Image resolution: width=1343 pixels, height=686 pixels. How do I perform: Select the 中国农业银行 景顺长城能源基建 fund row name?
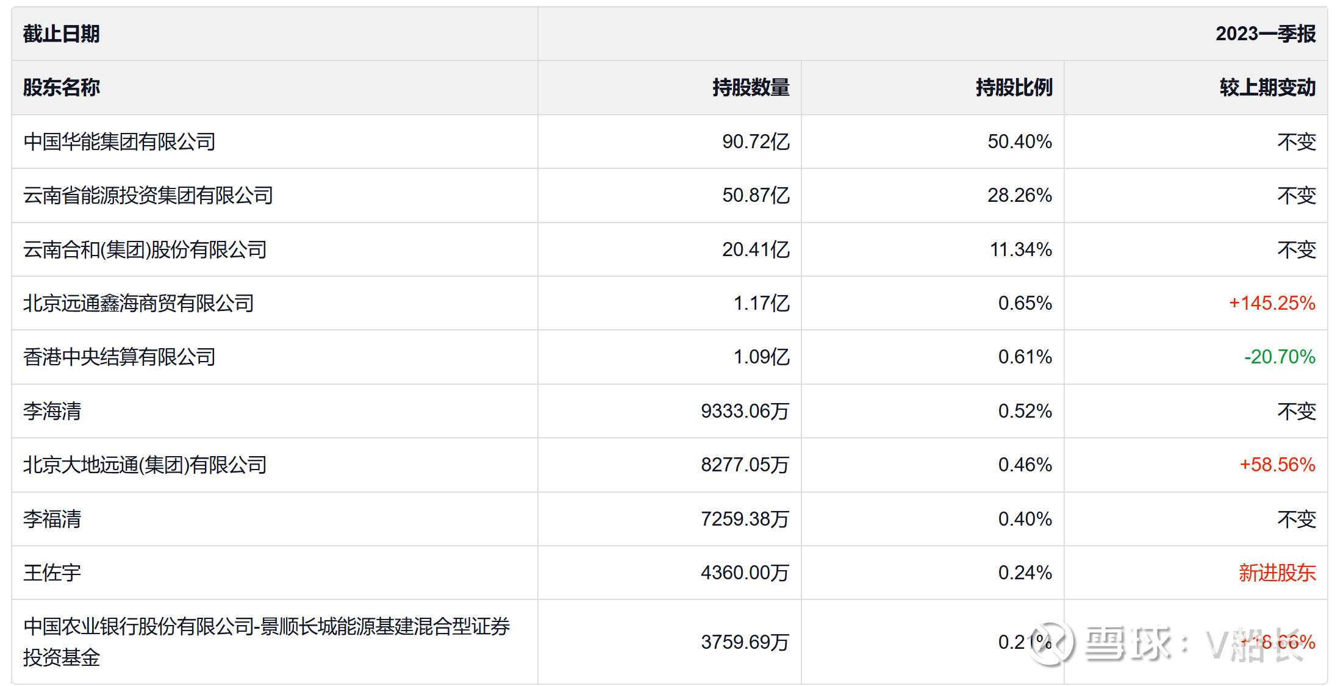click(x=267, y=641)
